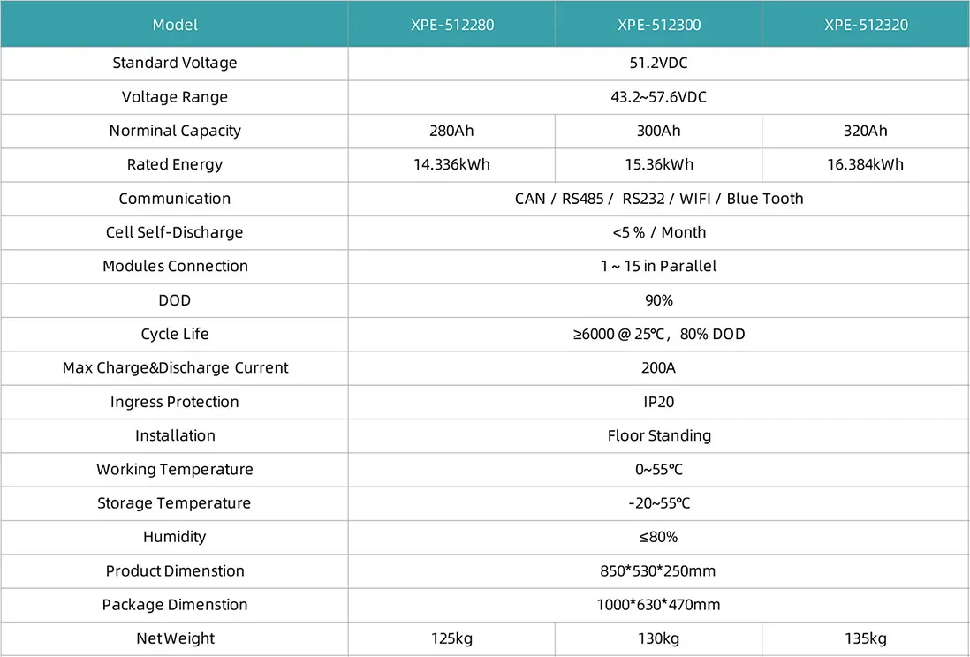This screenshot has height=657, width=970.
Task: Select the 200A max current value
Action: pos(659,367)
